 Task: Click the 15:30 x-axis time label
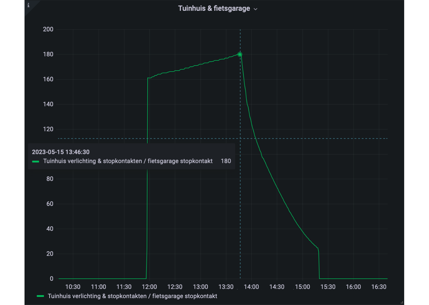[328, 287]
